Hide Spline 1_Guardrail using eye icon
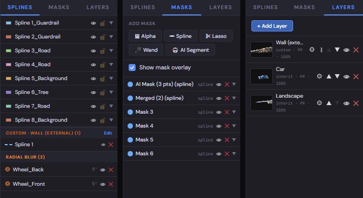The width and height of the screenshot is (363, 198). [x=93, y=23]
